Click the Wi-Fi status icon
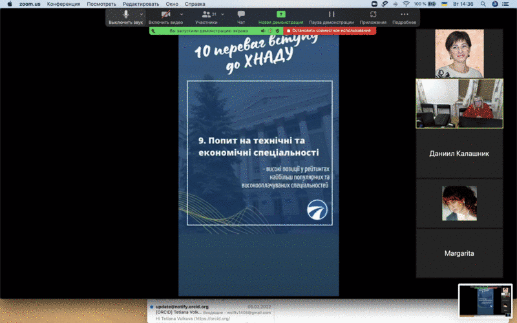517x323 pixels. point(406,4)
